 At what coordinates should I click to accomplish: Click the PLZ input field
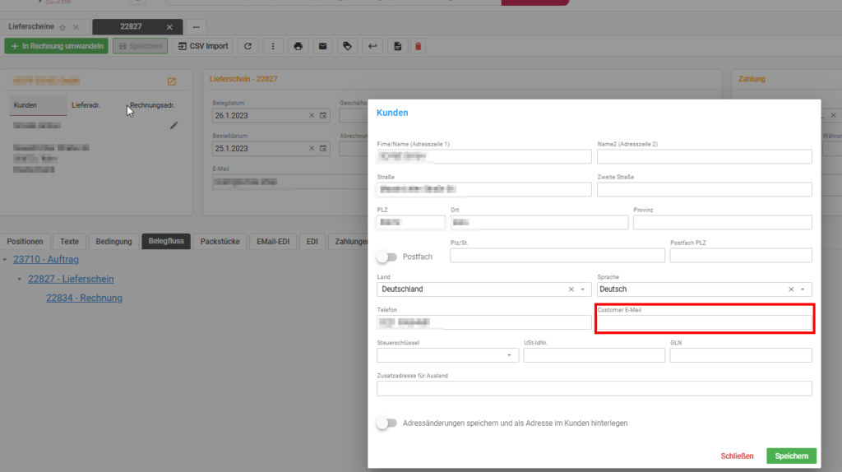point(411,222)
